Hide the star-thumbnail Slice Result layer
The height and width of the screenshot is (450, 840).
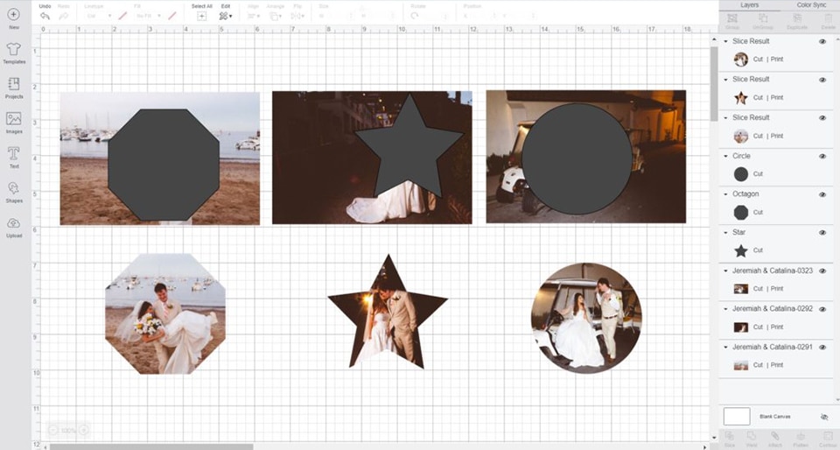point(822,80)
